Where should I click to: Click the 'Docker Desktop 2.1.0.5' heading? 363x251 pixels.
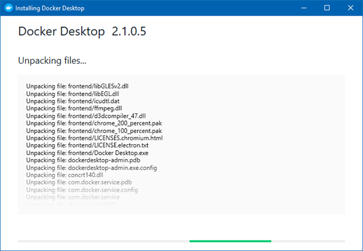(x=82, y=31)
